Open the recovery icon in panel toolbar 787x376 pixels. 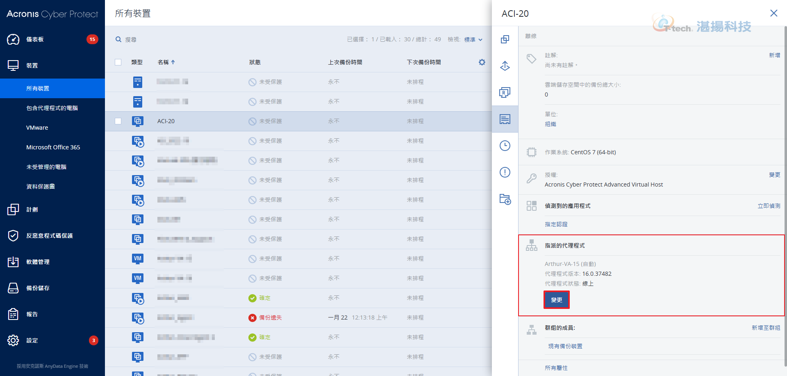tap(505, 66)
